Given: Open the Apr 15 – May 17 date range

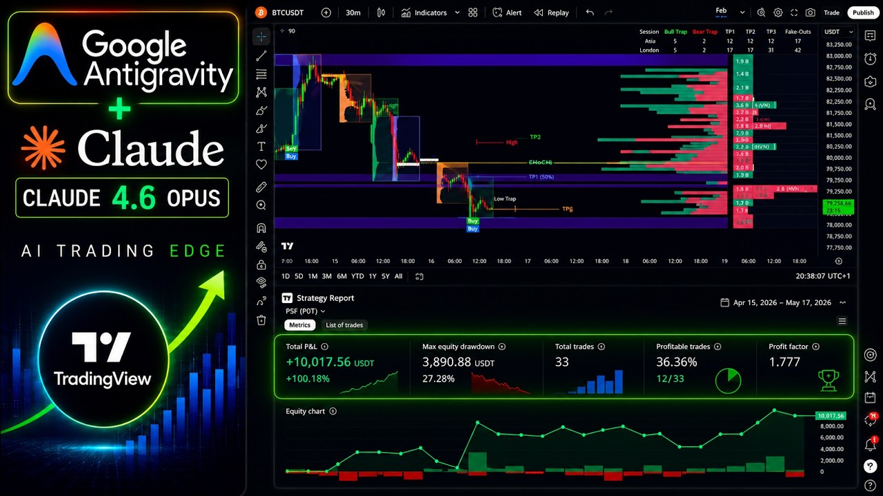Looking at the screenshot, I should 776,302.
